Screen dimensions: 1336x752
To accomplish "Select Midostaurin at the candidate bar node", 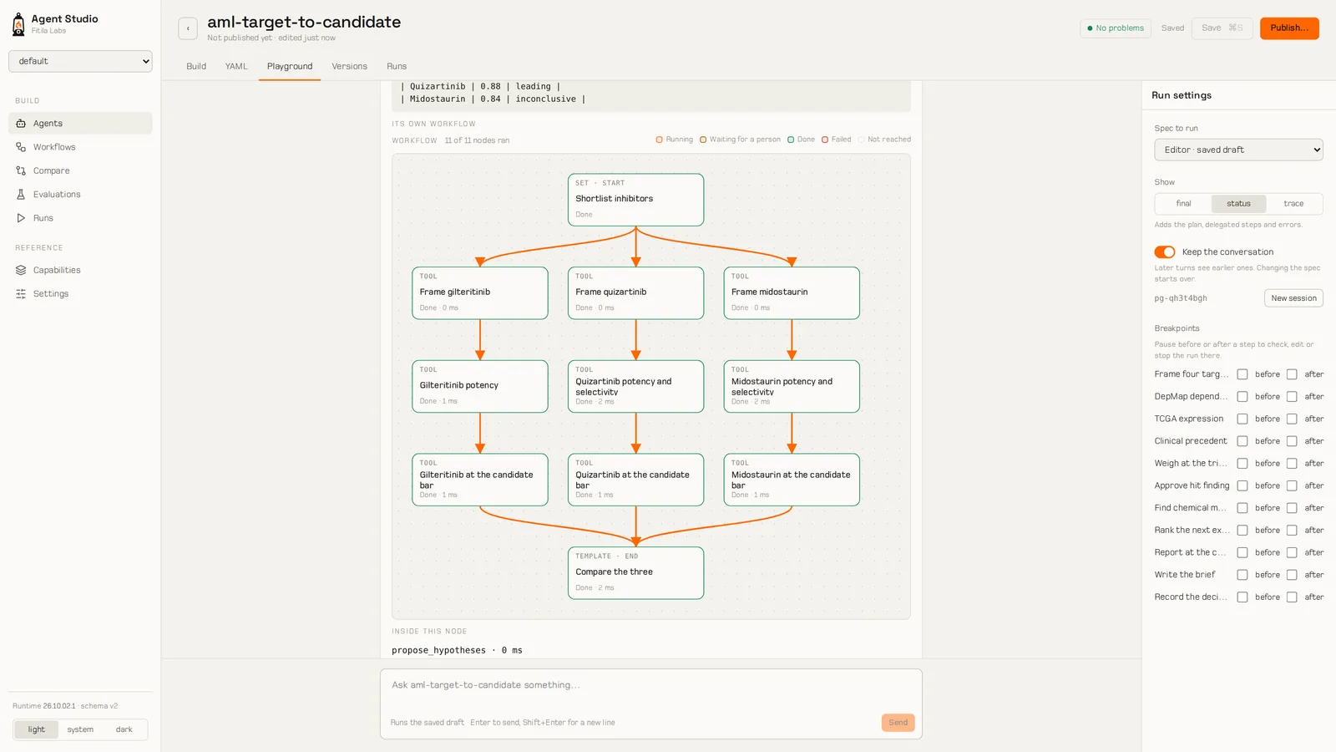I will pyautogui.click(x=792, y=480).
